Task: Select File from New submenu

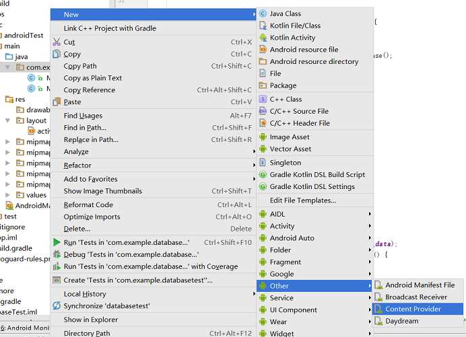Action: pyautogui.click(x=314, y=73)
